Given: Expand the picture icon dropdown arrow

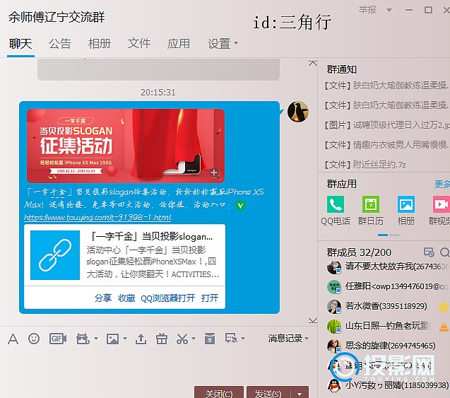Looking at the screenshot, I should (125, 339).
